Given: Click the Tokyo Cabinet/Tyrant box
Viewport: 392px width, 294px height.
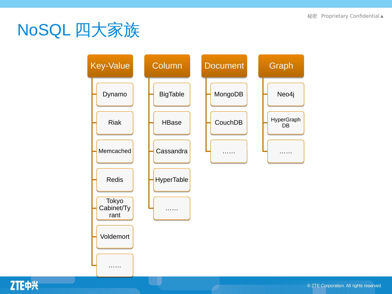Looking at the screenshot, I should pos(115,208).
